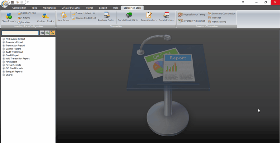Open Location configuration in ribbon
This screenshot has height=143, width=280.
[24, 22]
